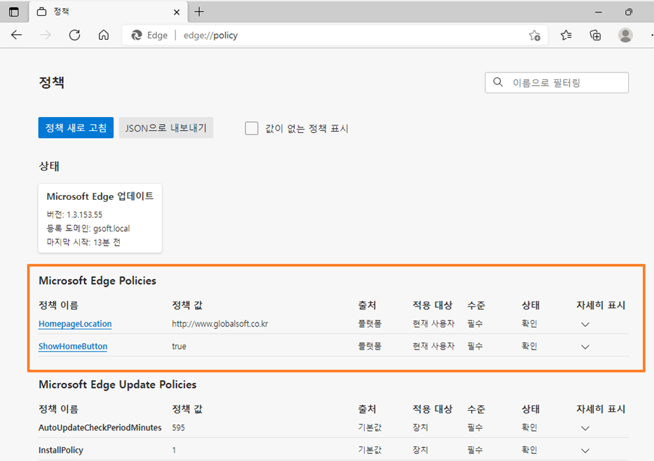Go back using the back arrow
Image resolution: width=654 pixels, height=461 pixels.
tap(17, 35)
